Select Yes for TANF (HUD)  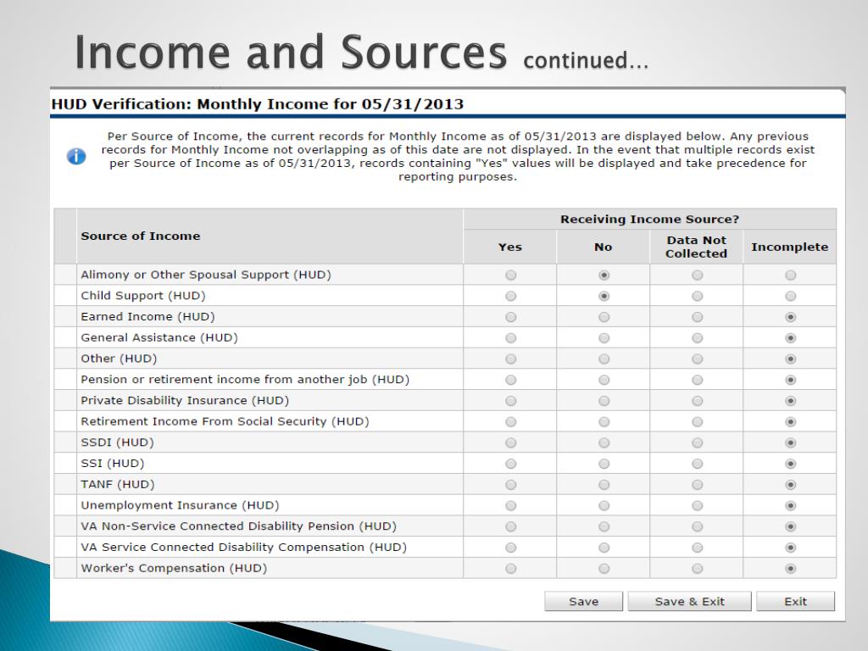click(510, 485)
